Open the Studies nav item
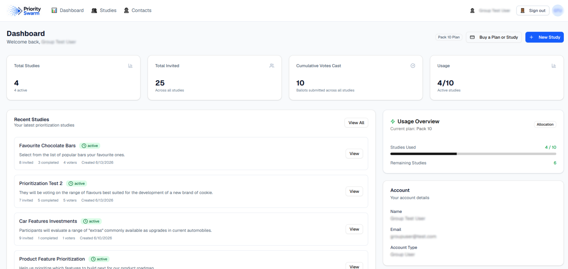568x269 pixels. 104,10
